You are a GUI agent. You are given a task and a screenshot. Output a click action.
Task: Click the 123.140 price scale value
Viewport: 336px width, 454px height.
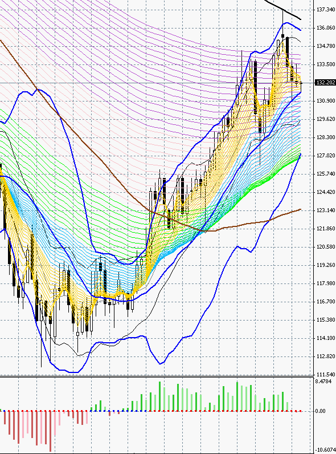(326, 210)
